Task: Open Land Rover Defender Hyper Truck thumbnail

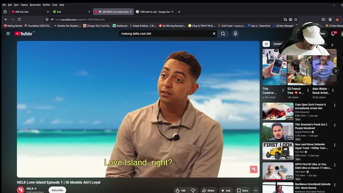Action: pyautogui.click(x=278, y=151)
